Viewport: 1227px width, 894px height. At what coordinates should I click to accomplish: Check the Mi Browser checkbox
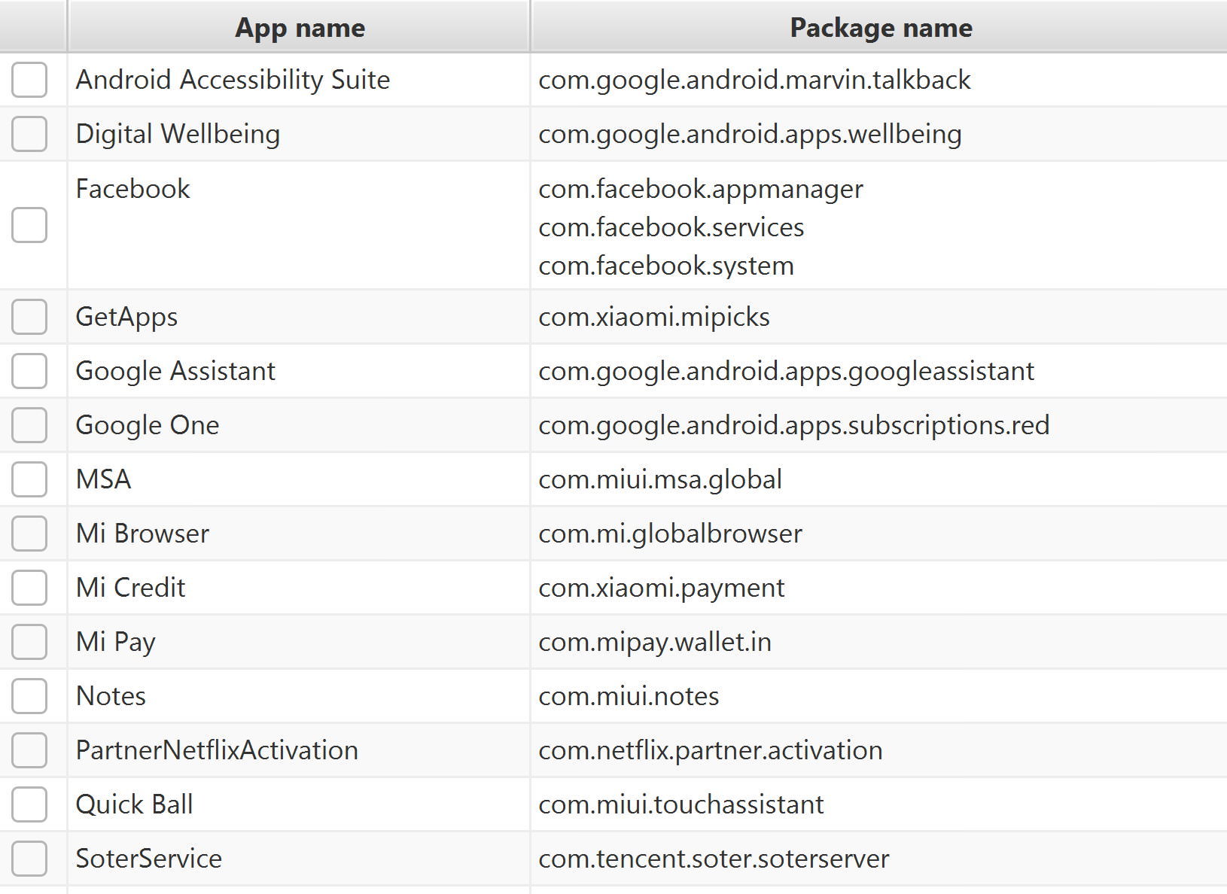click(29, 534)
